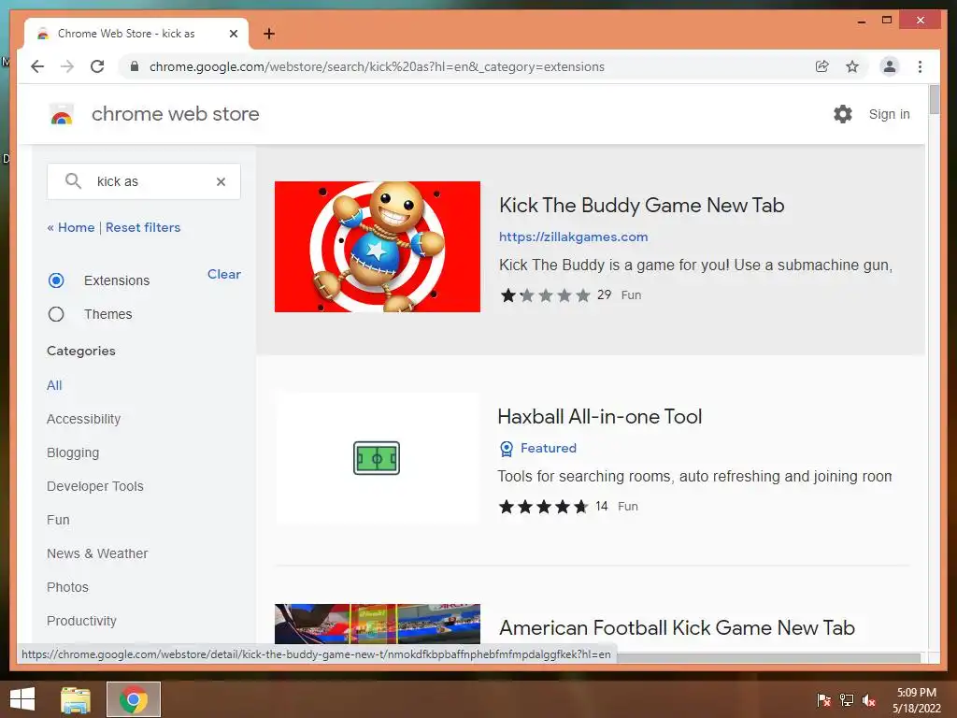Filter by Blogging category
Image resolution: width=957 pixels, height=718 pixels.
point(73,452)
